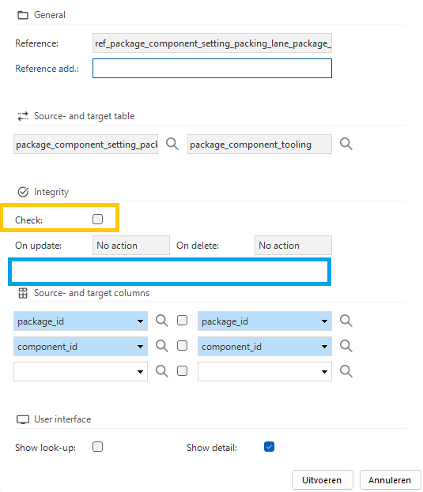Click magnifier beside empty third target column

coord(346,371)
